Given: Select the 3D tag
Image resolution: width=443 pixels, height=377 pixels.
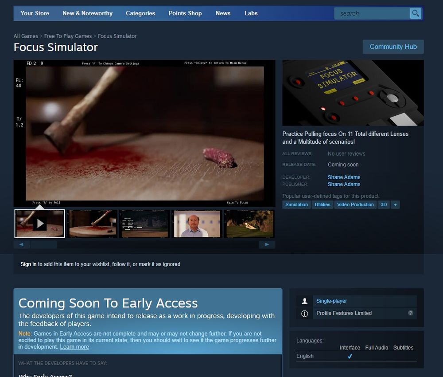Looking at the screenshot, I should point(383,204).
